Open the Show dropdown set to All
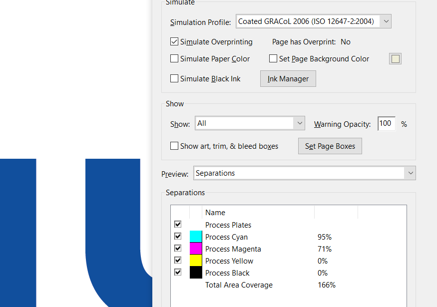437x307 pixels. pyautogui.click(x=250, y=123)
